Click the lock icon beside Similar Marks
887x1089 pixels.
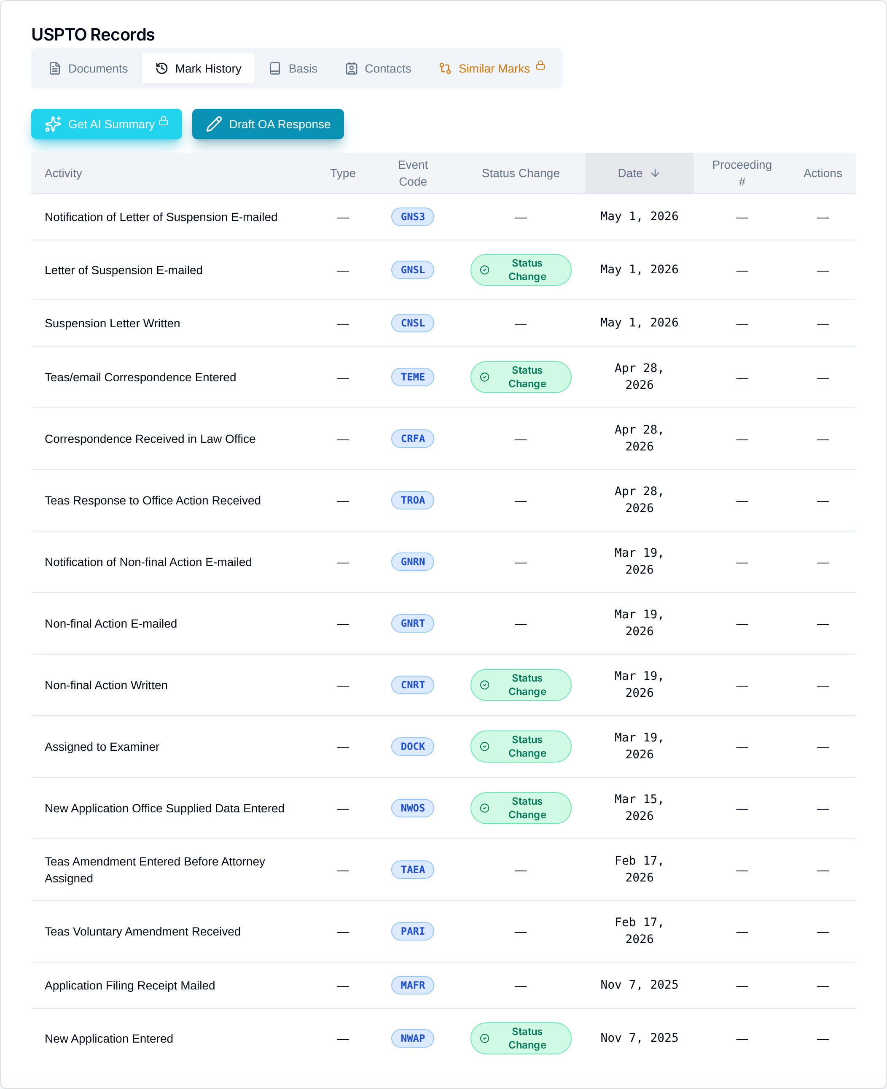pyautogui.click(x=540, y=65)
